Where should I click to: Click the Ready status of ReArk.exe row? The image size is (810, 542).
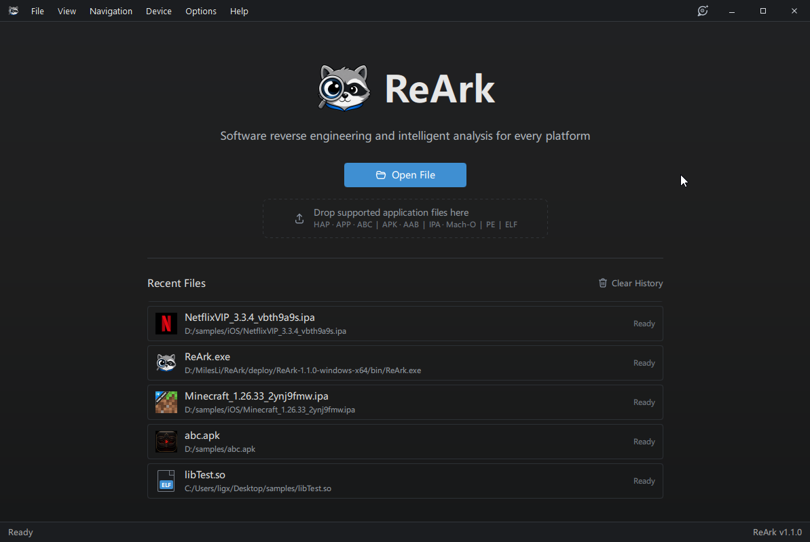644,363
